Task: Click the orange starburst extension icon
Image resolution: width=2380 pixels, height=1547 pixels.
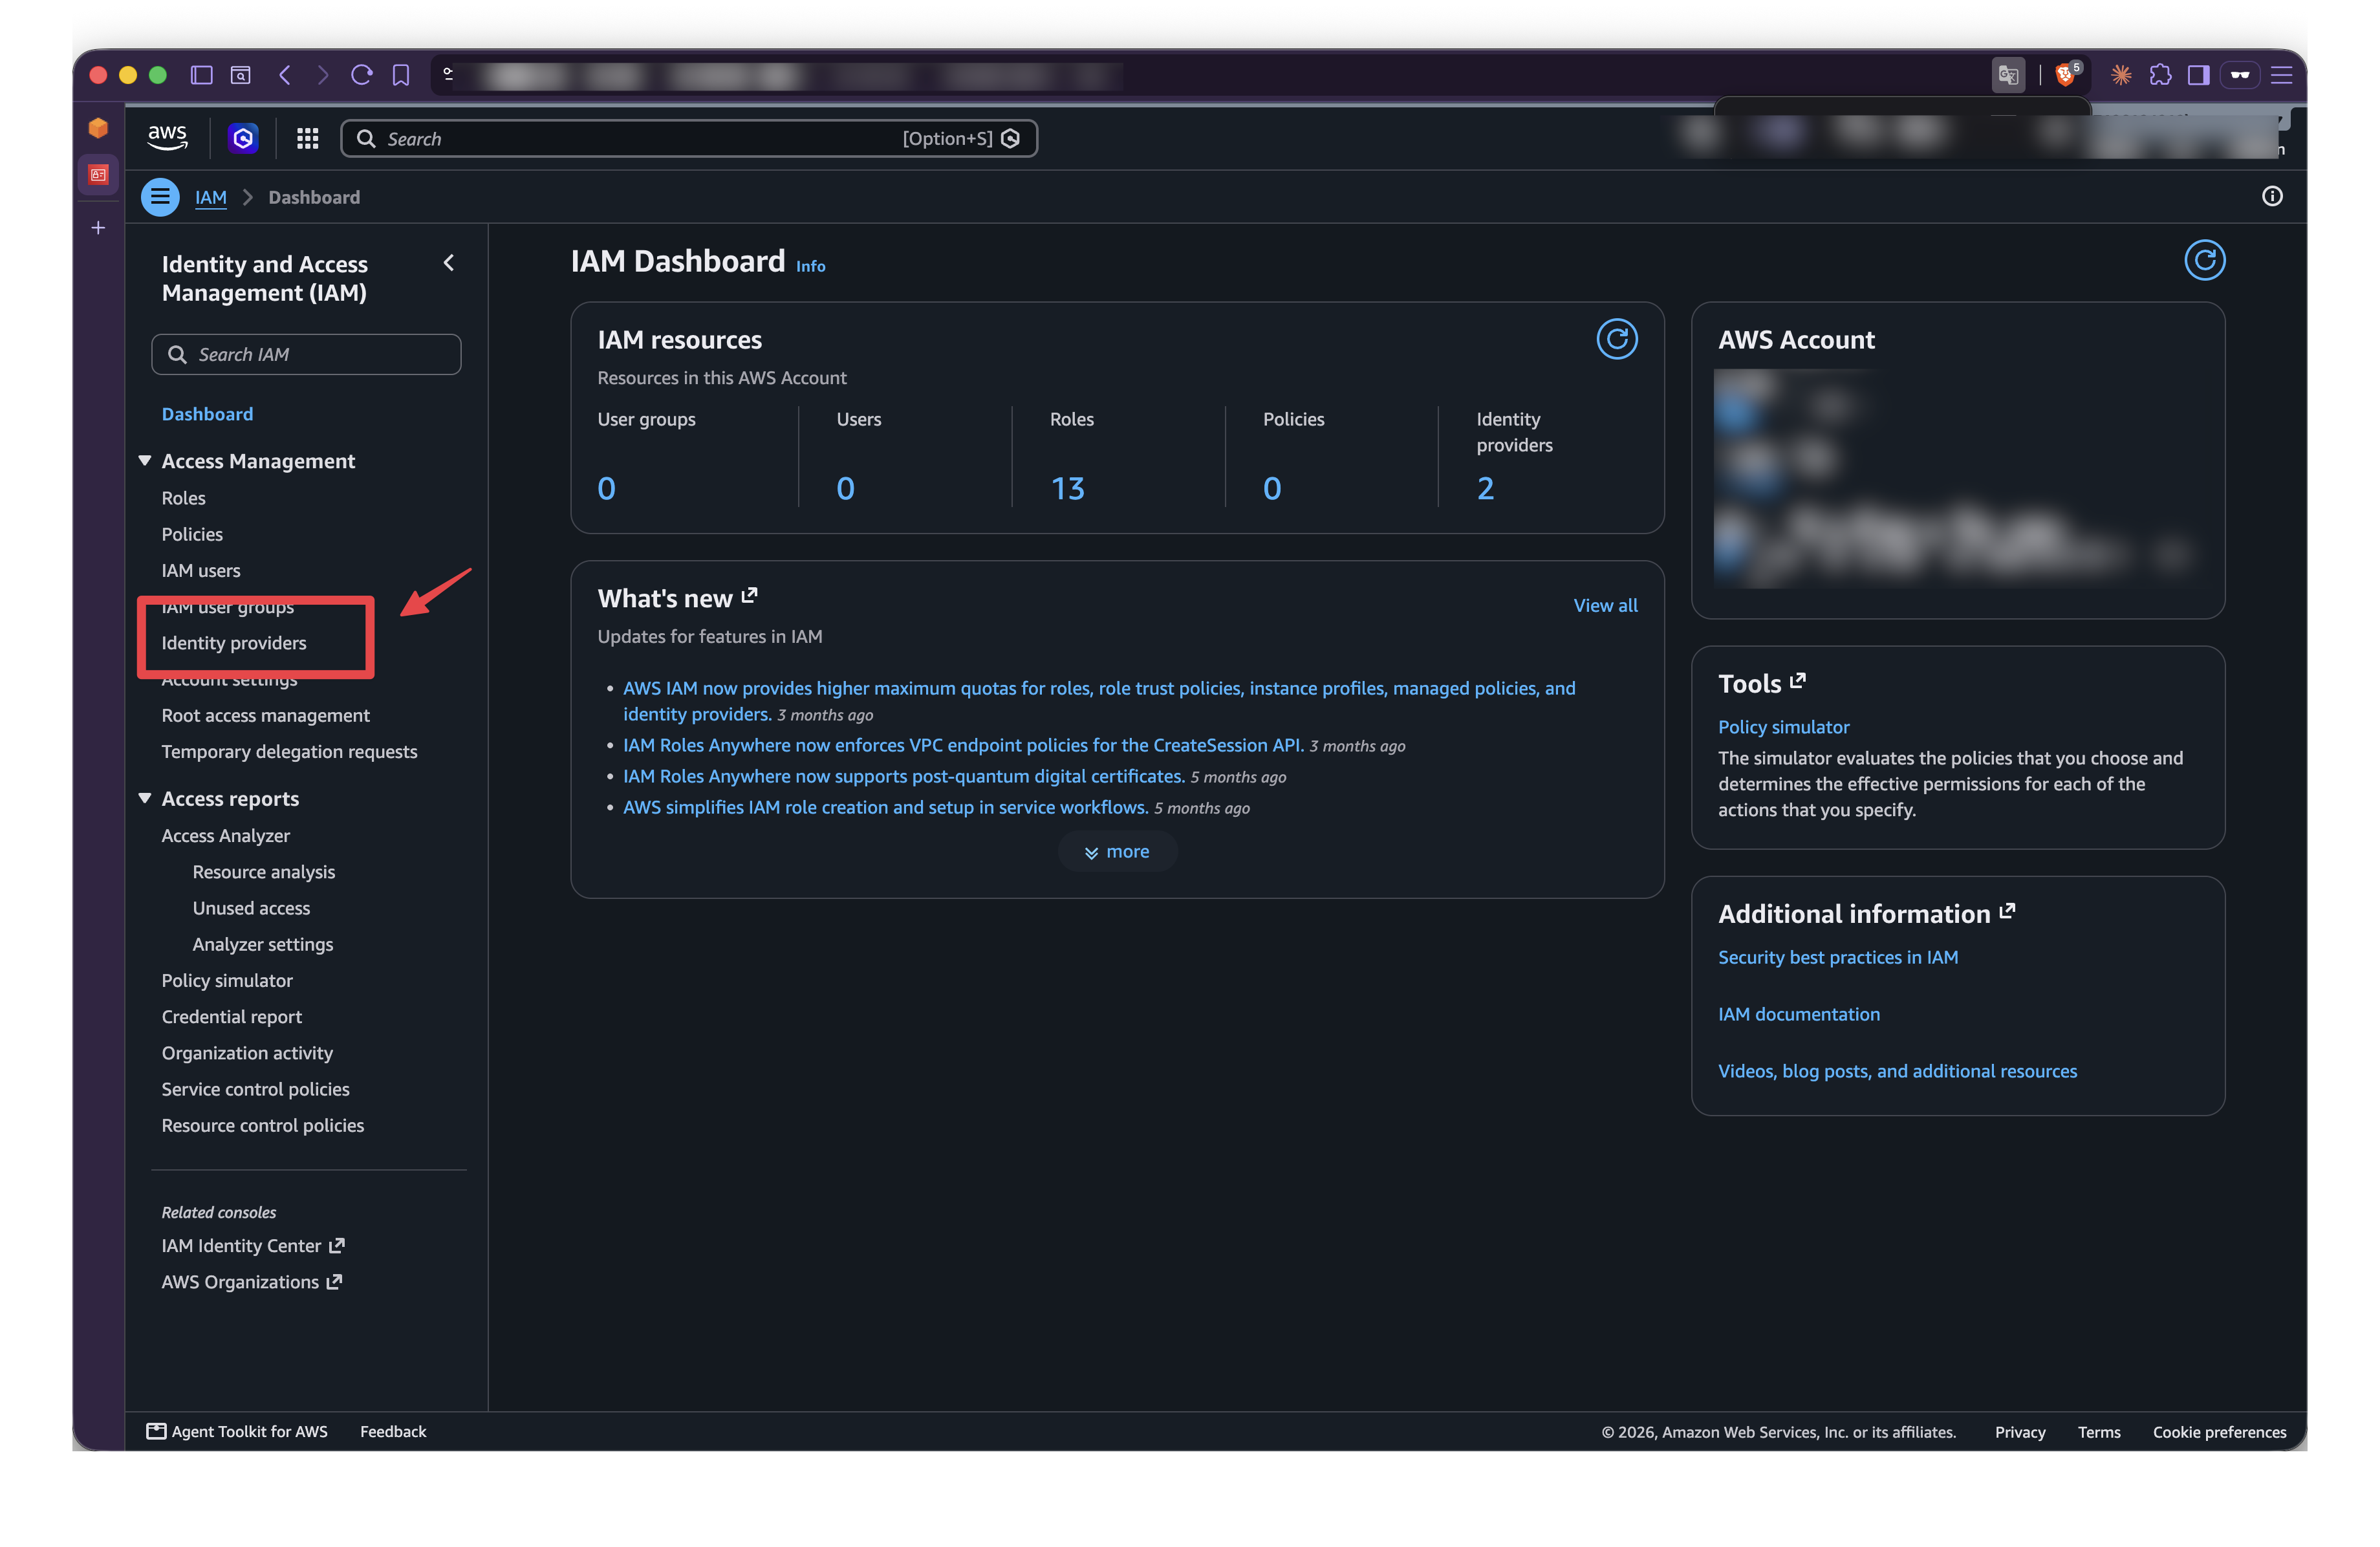Action: pyautogui.click(x=2121, y=75)
